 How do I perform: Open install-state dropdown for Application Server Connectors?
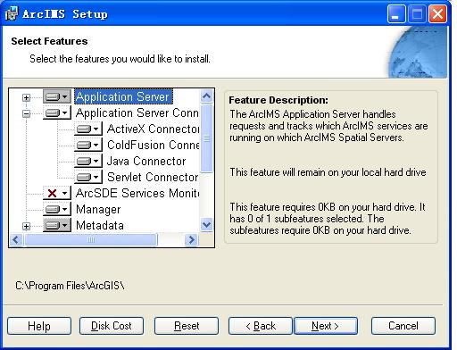(x=57, y=112)
